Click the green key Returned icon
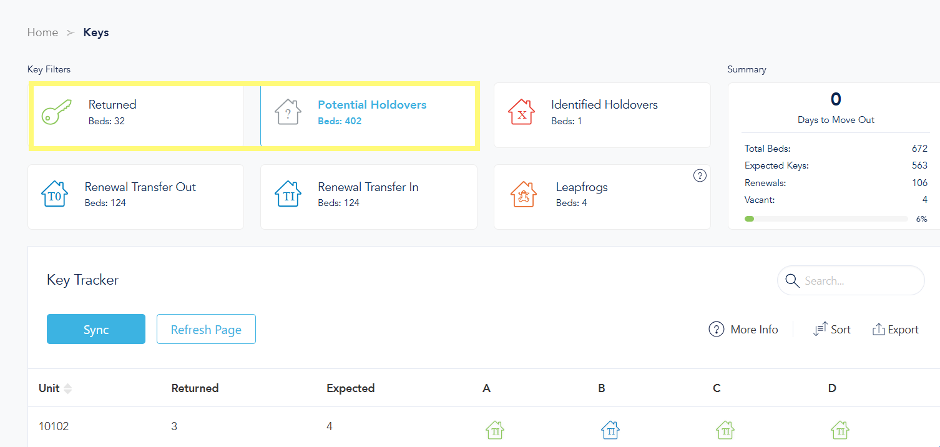940x447 pixels. click(x=56, y=112)
